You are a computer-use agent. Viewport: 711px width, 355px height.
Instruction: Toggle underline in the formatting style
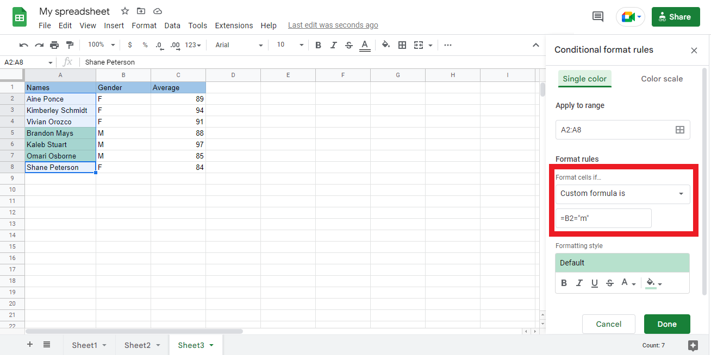pyautogui.click(x=594, y=283)
